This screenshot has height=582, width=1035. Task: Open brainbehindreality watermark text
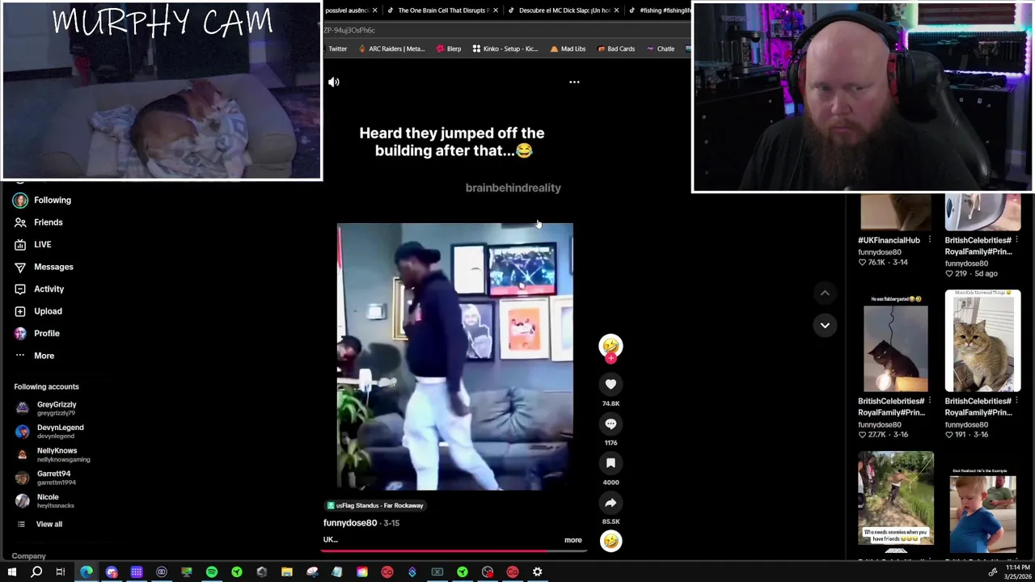point(513,188)
